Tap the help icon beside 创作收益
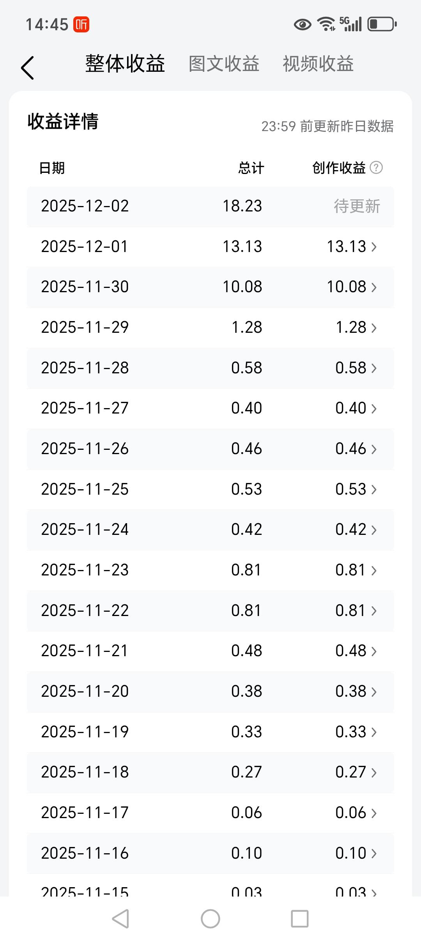This screenshot has height=941, width=421. (376, 168)
